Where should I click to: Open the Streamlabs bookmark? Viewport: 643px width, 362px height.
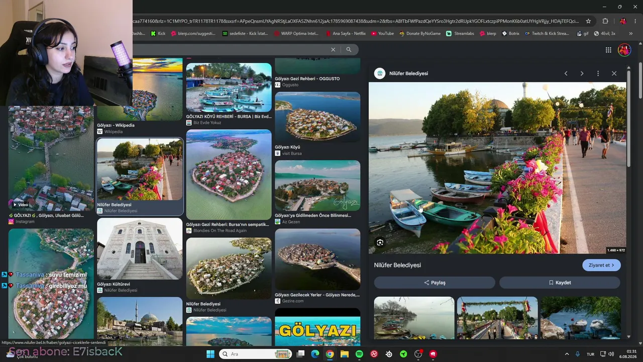460,34
